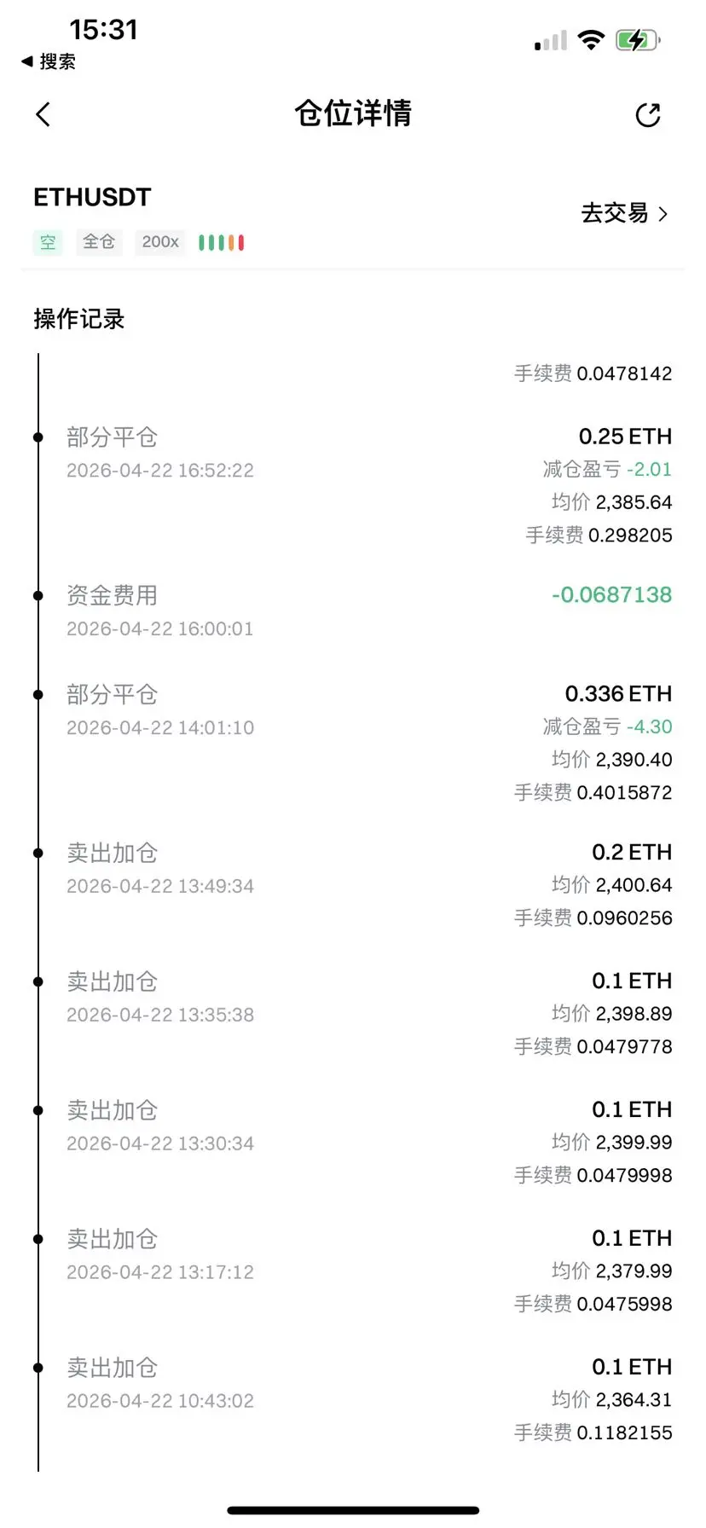This screenshot has width=706, height=1528.
Task: Tap the 空 short position tag
Action: [48, 242]
